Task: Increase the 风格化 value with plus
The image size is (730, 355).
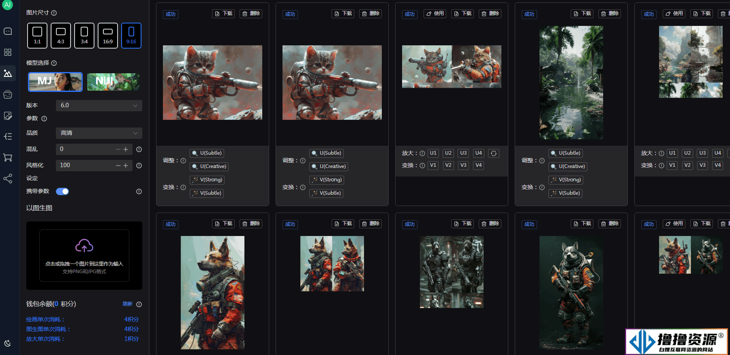Action: click(126, 166)
